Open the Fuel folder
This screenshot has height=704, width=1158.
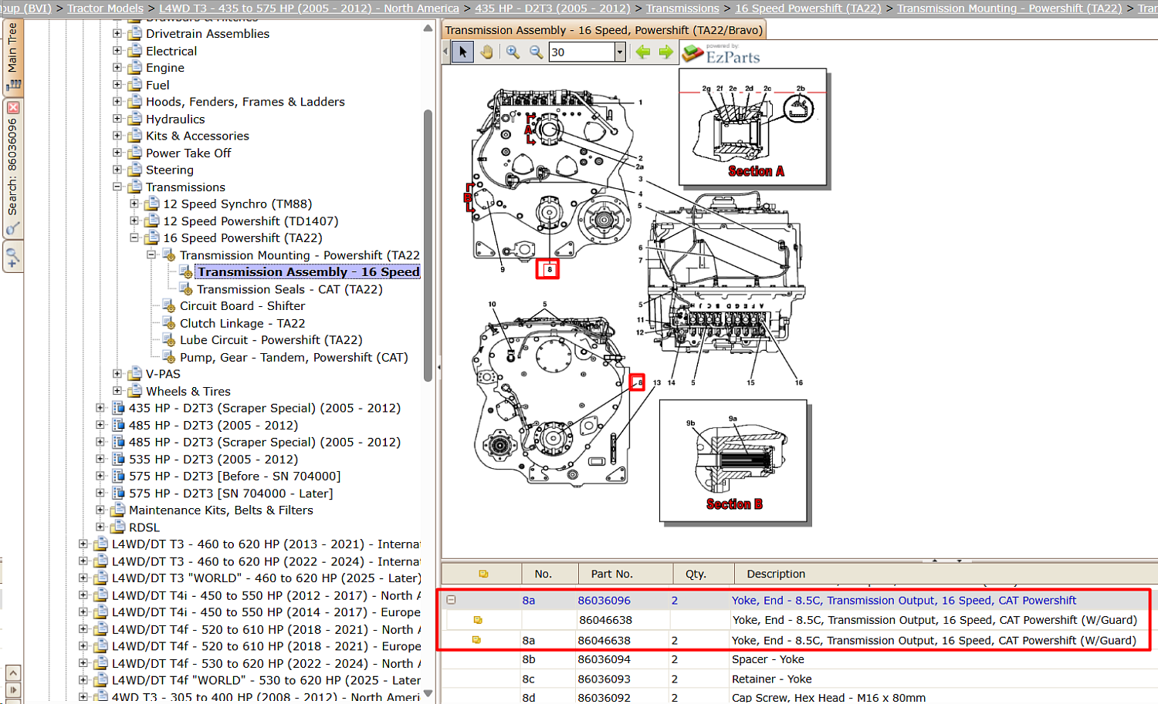157,85
